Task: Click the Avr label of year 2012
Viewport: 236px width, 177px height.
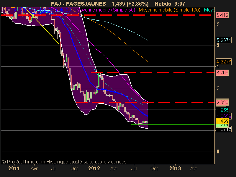Action: tap(114, 168)
